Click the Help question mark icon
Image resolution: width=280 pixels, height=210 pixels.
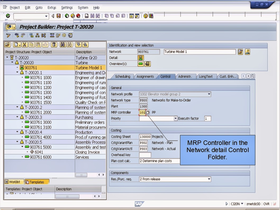click(146, 16)
